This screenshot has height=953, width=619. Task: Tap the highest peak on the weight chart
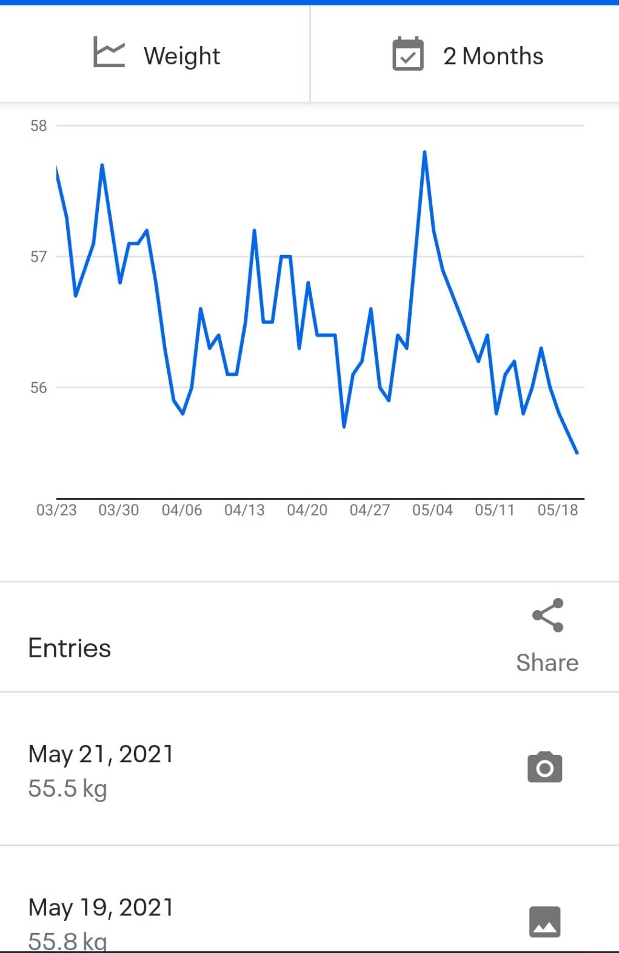coord(424,152)
